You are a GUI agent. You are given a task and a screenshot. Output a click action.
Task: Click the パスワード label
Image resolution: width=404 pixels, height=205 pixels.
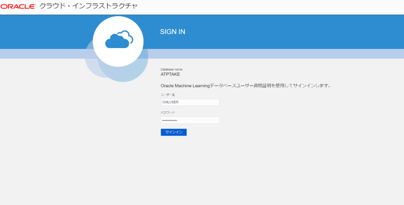point(168,112)
